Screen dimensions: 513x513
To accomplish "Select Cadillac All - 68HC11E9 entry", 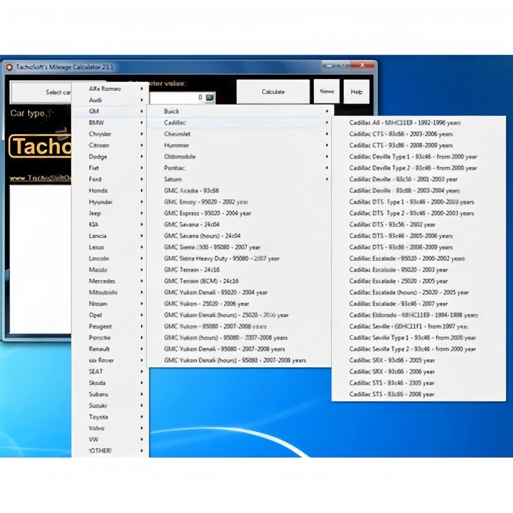I will click(419, 123).
